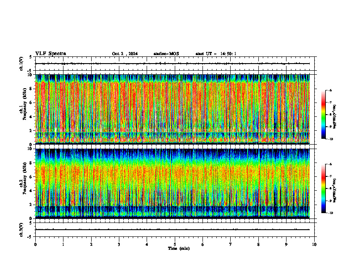
Task: Select the "Oct. 2 , 2024" date label
Action: [x=125, y=54]
